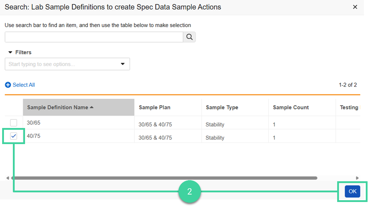The width and height of the screenshot is (379, 207).
Task: Uncheck the checkbox for the 40/75 sample
Action: click(13, 136)
